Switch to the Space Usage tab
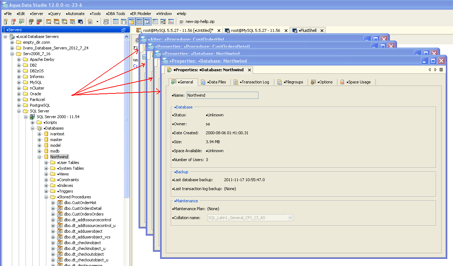This screenshot has height=266, width=453. point(355,82)
